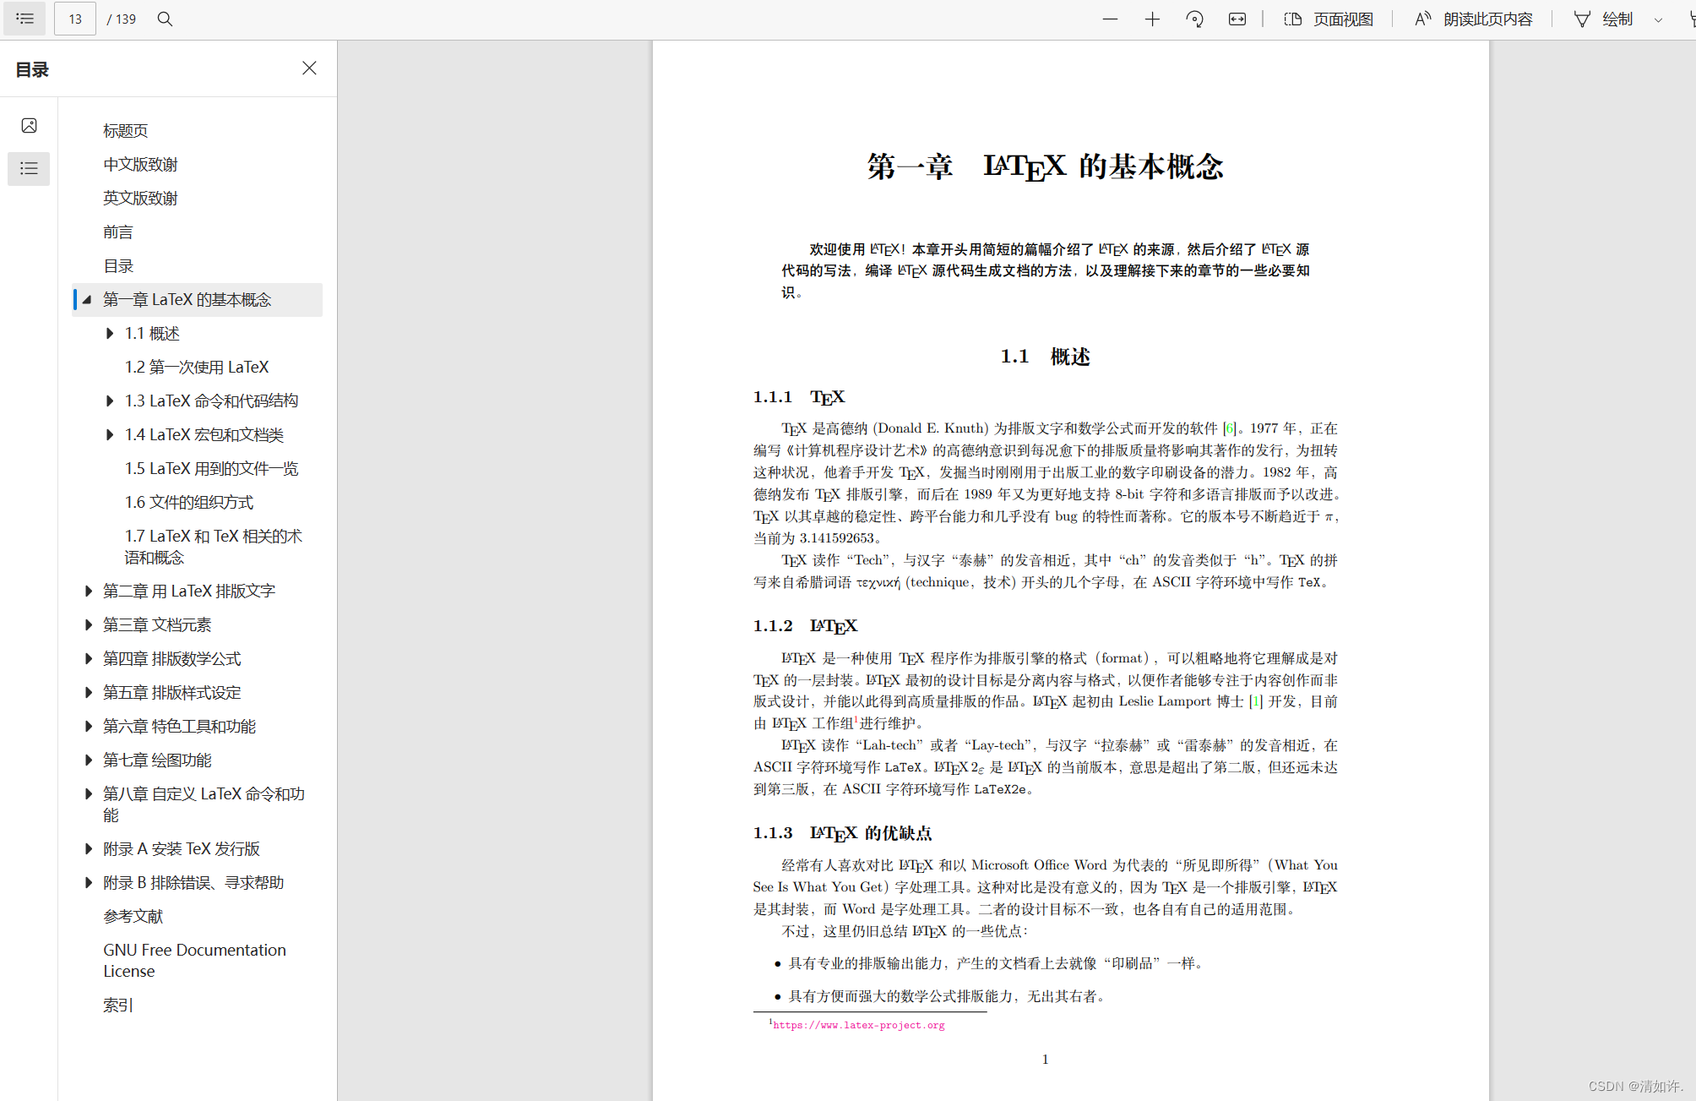This screenshot has height=1101, width=1696.
Task: Switch to the outline list view icon
Action: tap(29, 168)
